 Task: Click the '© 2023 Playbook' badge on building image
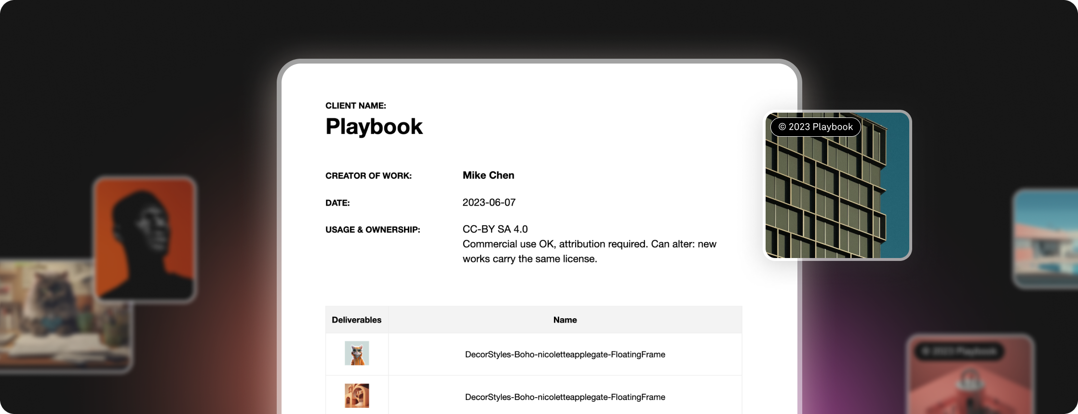point(816,127)
